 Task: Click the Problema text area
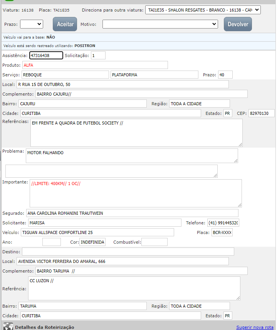pyautogui.click(x=132, y=156)
